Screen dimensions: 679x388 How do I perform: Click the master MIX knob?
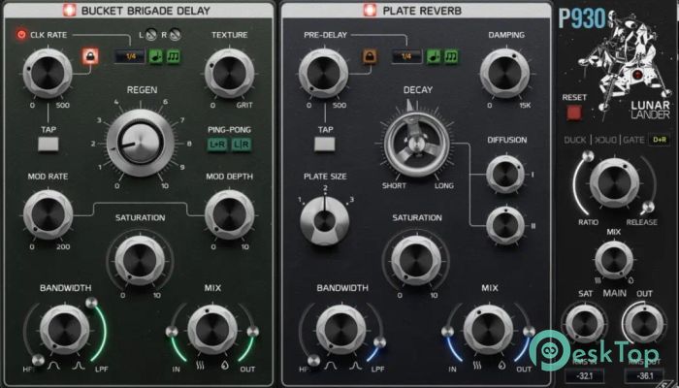pos(614,259)
